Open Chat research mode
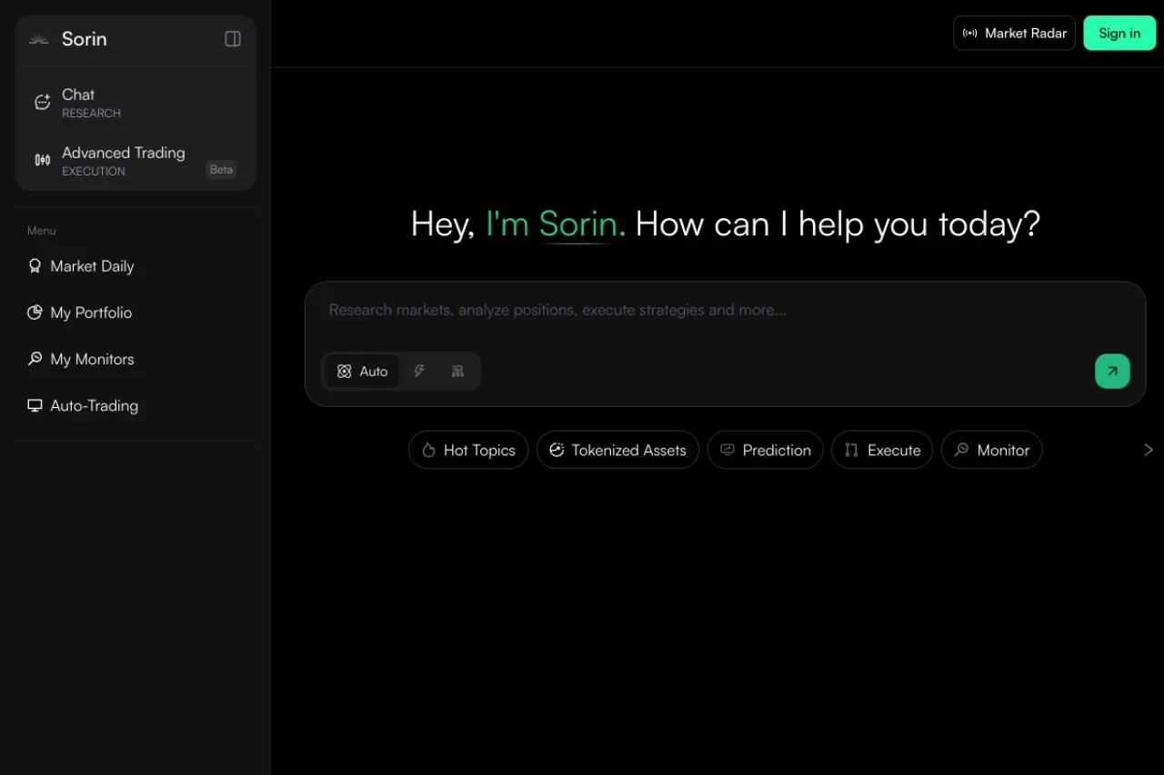 click(135, 103)
